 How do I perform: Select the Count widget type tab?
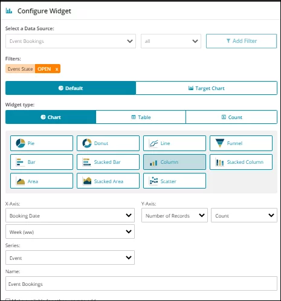pyautogui.click(x=231, y=117)
